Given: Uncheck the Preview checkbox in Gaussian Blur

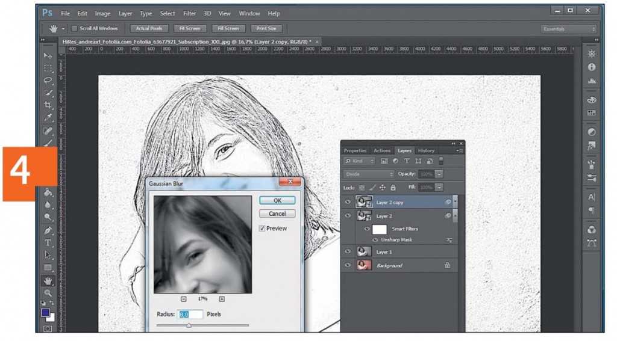Looking at the screenshot, I should pos(262,229).
